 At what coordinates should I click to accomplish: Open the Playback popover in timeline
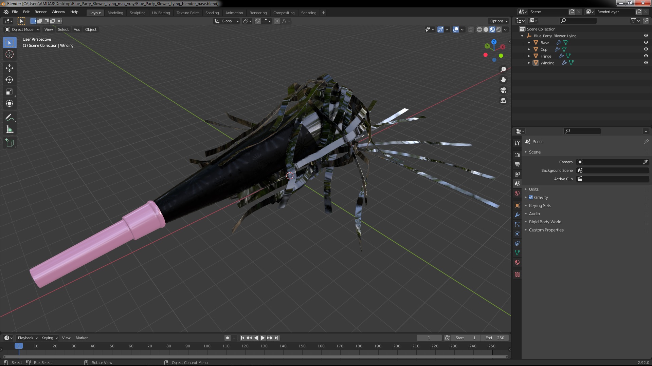[28, 338]
